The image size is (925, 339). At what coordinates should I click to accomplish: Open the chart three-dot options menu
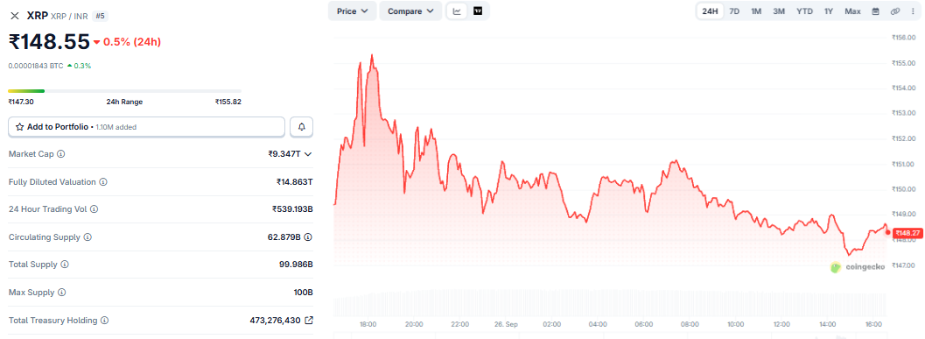tap(914, 11)
